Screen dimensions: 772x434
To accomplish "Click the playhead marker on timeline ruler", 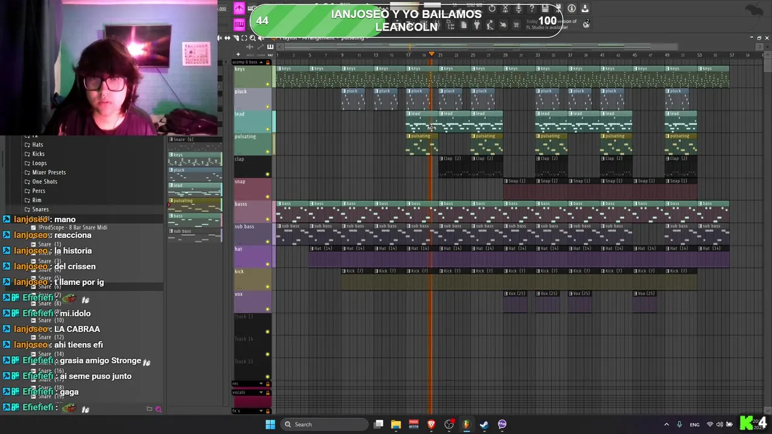I will (431, 55).
